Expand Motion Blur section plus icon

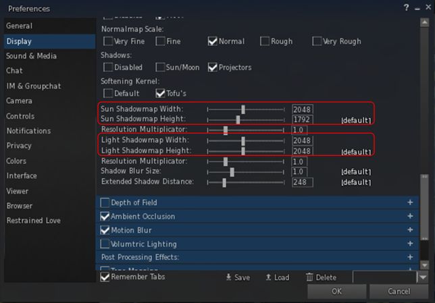(x=410, y=230)
